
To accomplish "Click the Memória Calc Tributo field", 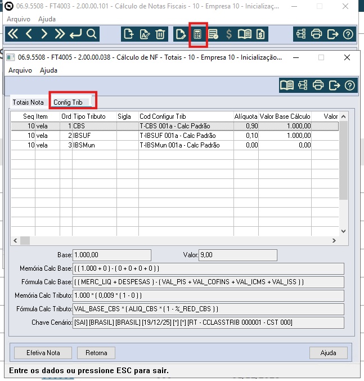I will (208, 295).
